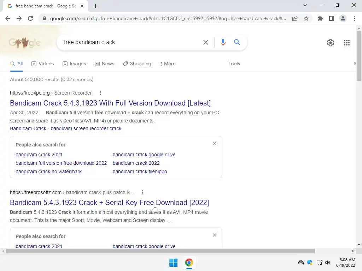362x271 pixels.
Task: Open the side panel icon
Action: pyautogui.click(x=332, y=18)
